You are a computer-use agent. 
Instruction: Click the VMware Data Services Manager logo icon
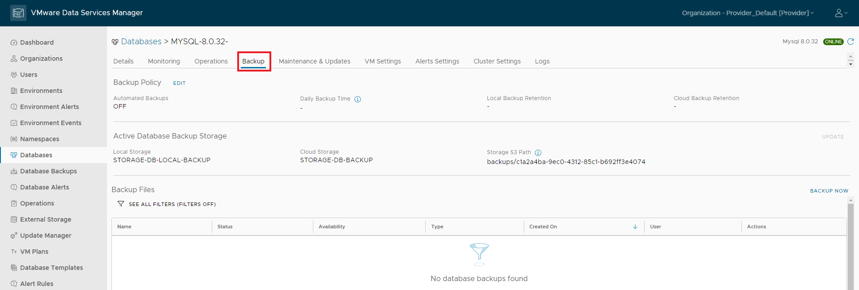(x=18, y=13)
